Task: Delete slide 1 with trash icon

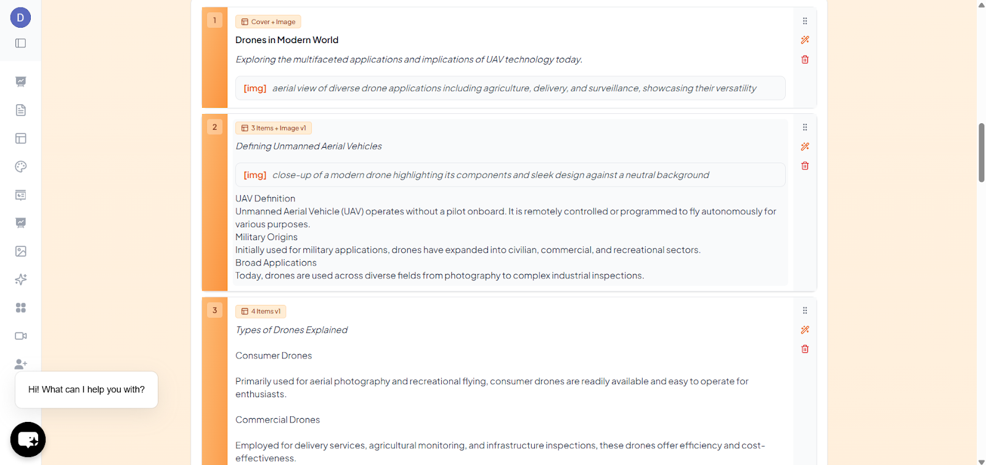Action: [x=805, y=60]
